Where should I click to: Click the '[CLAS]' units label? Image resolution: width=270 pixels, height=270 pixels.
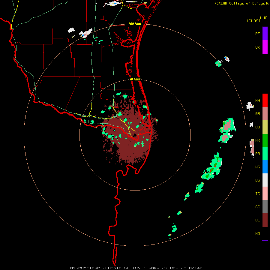point(253,21)
